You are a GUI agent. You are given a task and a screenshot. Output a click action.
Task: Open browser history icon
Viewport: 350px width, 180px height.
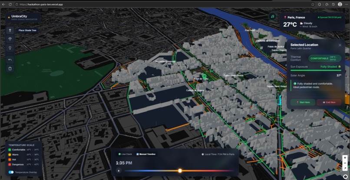point(333,4)
